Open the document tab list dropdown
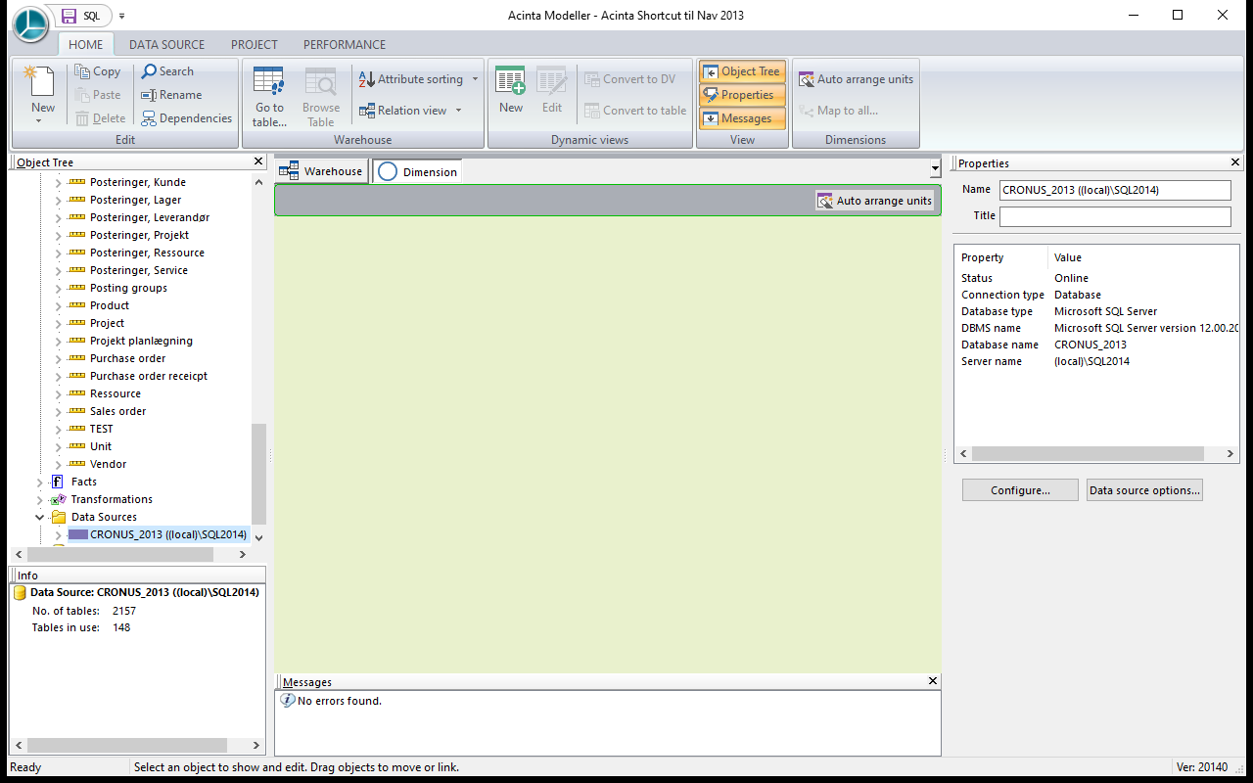Viewport: 1253px width, 783px height. (x=935, y=170)
